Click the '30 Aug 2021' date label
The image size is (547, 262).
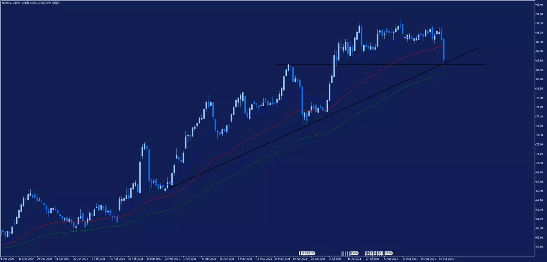[x=428, y=259]
